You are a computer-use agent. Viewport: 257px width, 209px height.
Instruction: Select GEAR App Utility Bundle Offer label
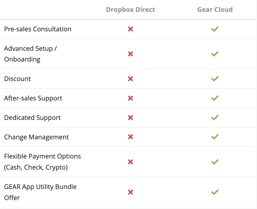[x=40, y=192]
